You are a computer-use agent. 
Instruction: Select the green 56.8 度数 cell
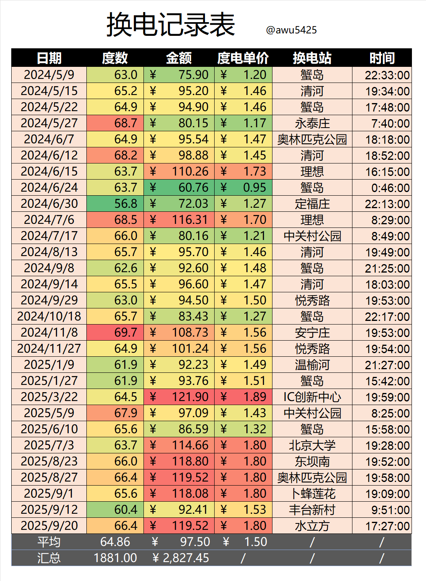coord(115,204)
